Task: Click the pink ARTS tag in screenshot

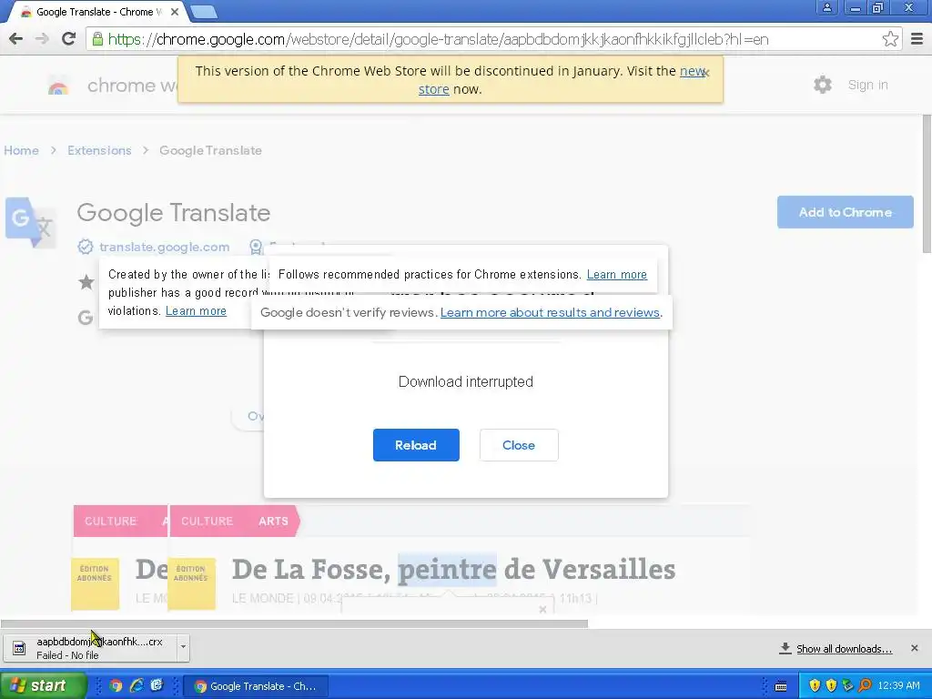Action: point(273,522)
